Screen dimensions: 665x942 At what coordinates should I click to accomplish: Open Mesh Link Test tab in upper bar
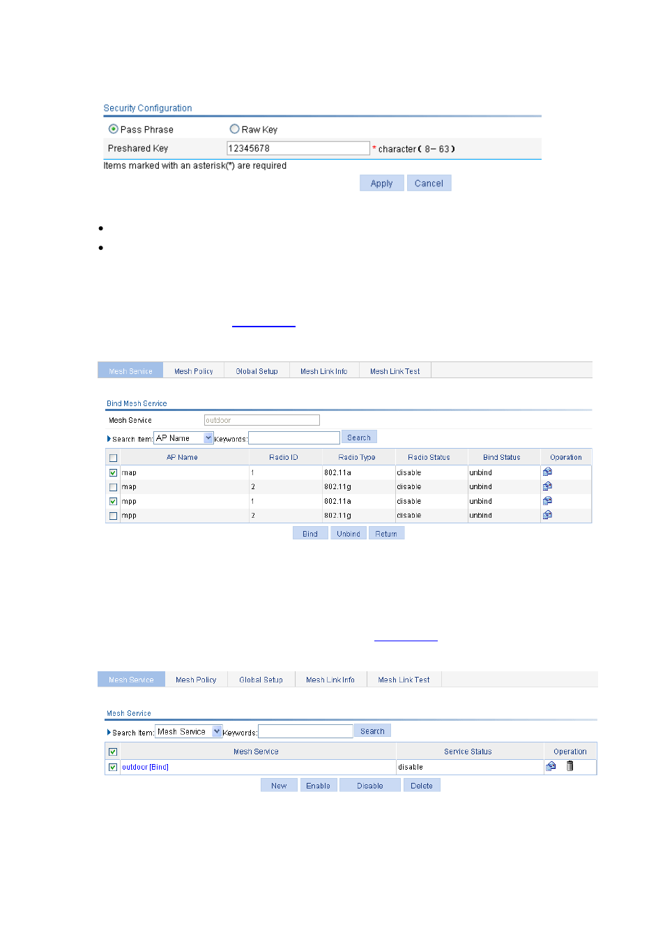click(x=395, y=371)
